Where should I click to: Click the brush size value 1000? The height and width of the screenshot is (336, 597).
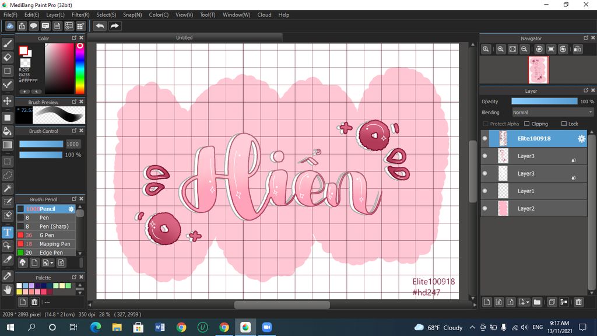73,144
